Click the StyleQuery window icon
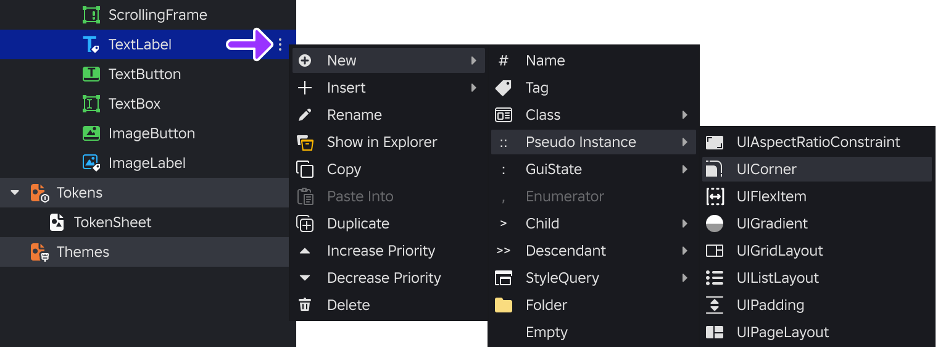 (x=504, y=278)
